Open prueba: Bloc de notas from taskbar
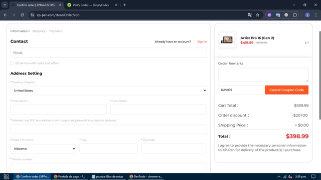321x180 pixels. pos(107,176)
